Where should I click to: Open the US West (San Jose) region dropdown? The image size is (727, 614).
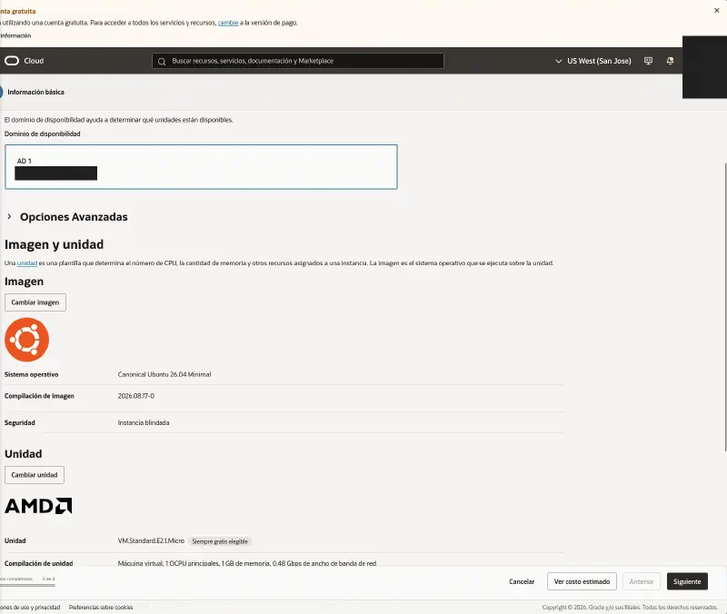[x=593, y=61]
